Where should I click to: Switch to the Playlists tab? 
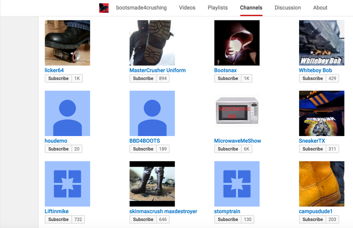[x=218, y=8]
